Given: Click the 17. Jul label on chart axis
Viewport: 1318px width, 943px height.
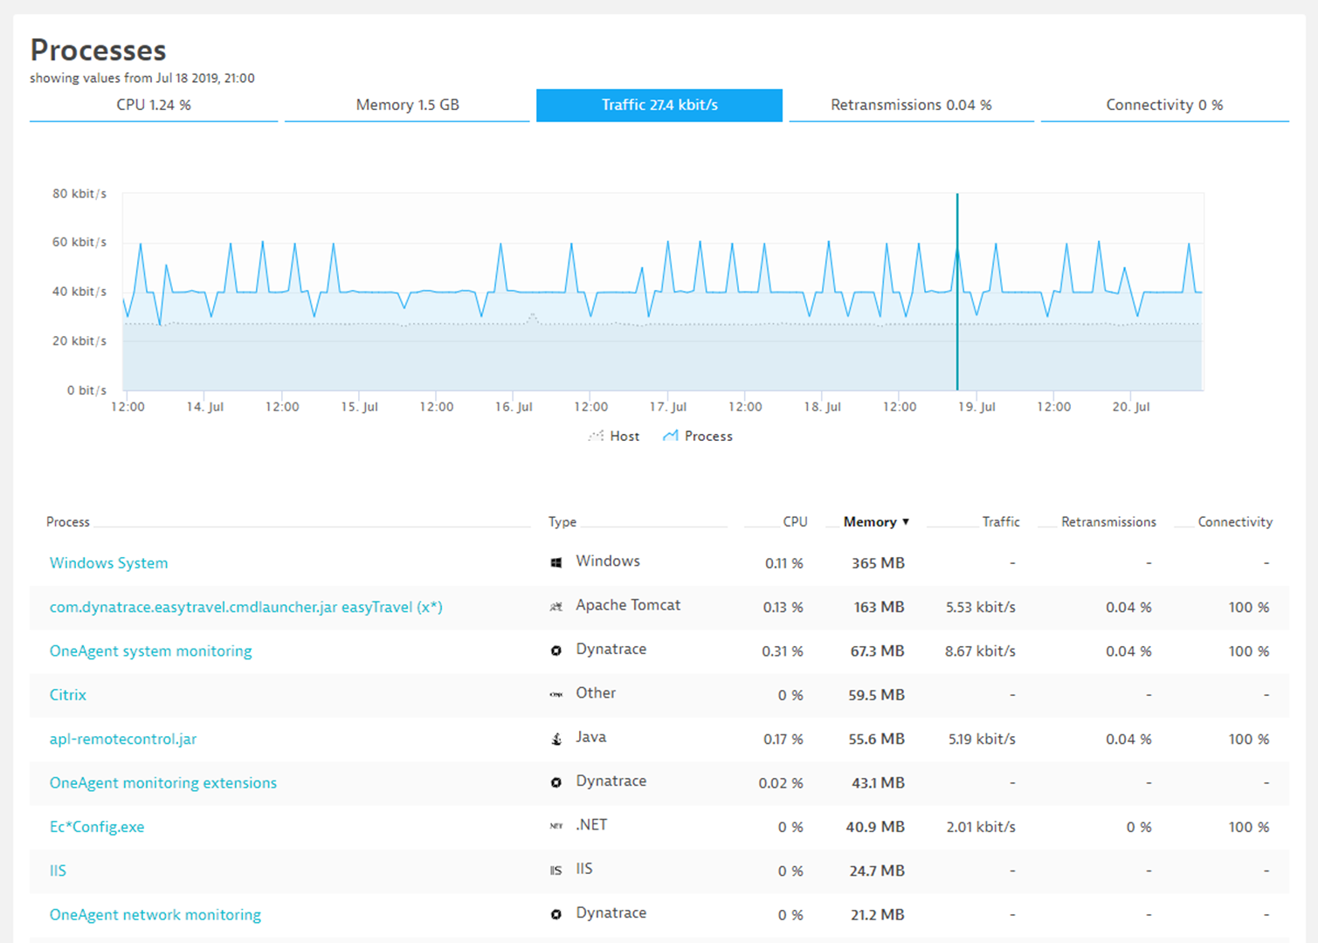Looking at the screenshot, I should [x=668, y=407].
